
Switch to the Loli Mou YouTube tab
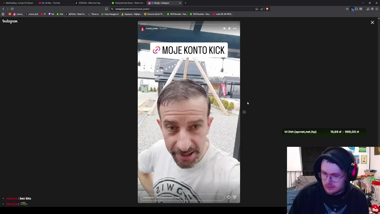(x=54, y=3)
